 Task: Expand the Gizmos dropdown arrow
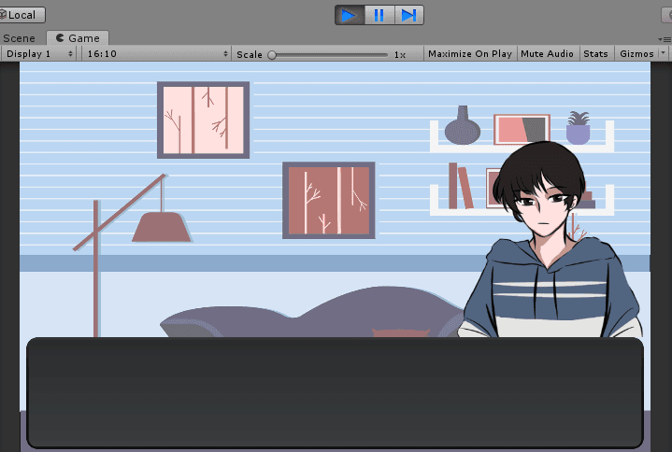(664, 53)
